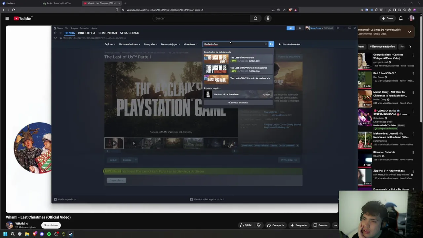This screenshot has width=423, height=238.
Task: Open a new browser tab
Action: coord(125,3)
